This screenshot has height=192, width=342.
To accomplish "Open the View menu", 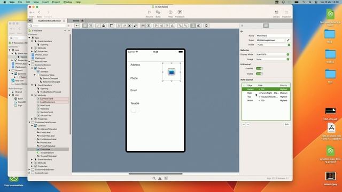I will point(36,2).
